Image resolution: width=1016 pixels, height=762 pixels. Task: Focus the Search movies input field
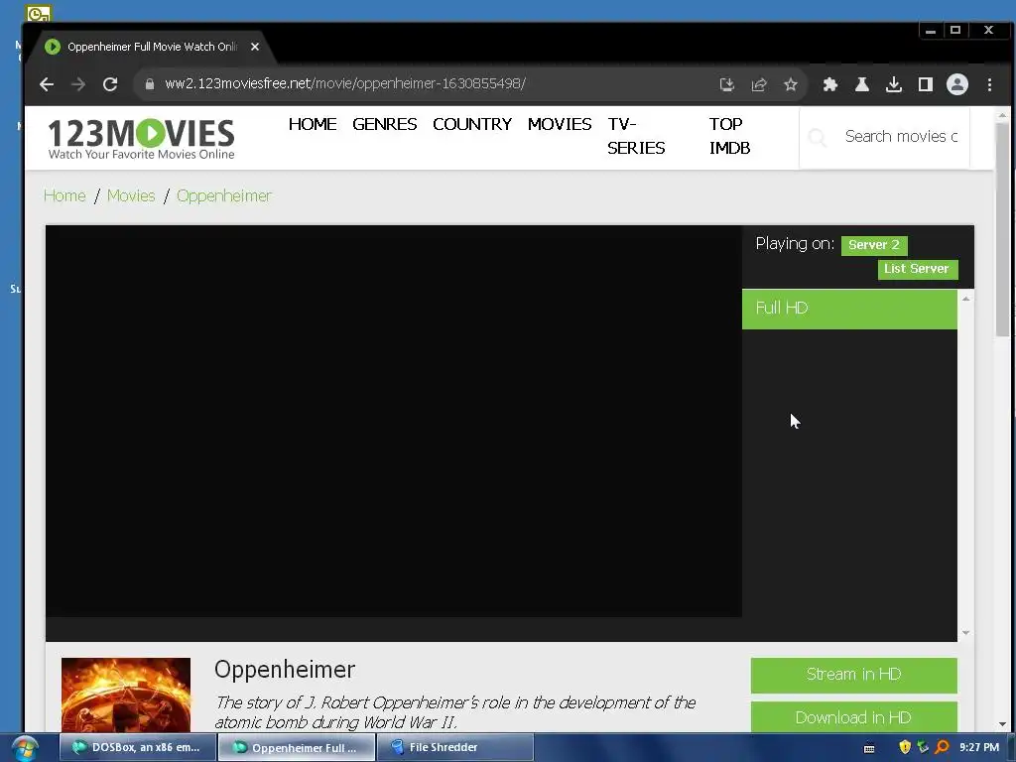coord(901,137)
